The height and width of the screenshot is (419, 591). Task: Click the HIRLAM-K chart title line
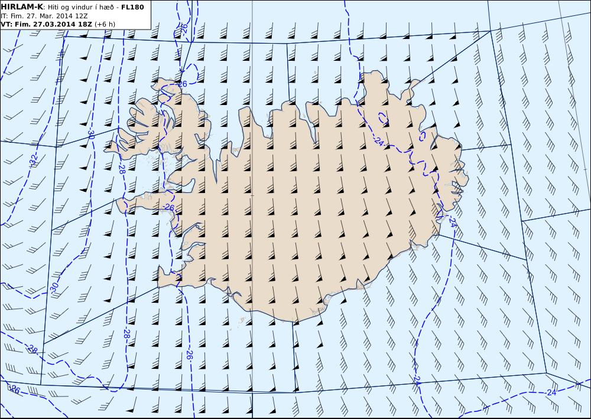[x=72, y=7]
